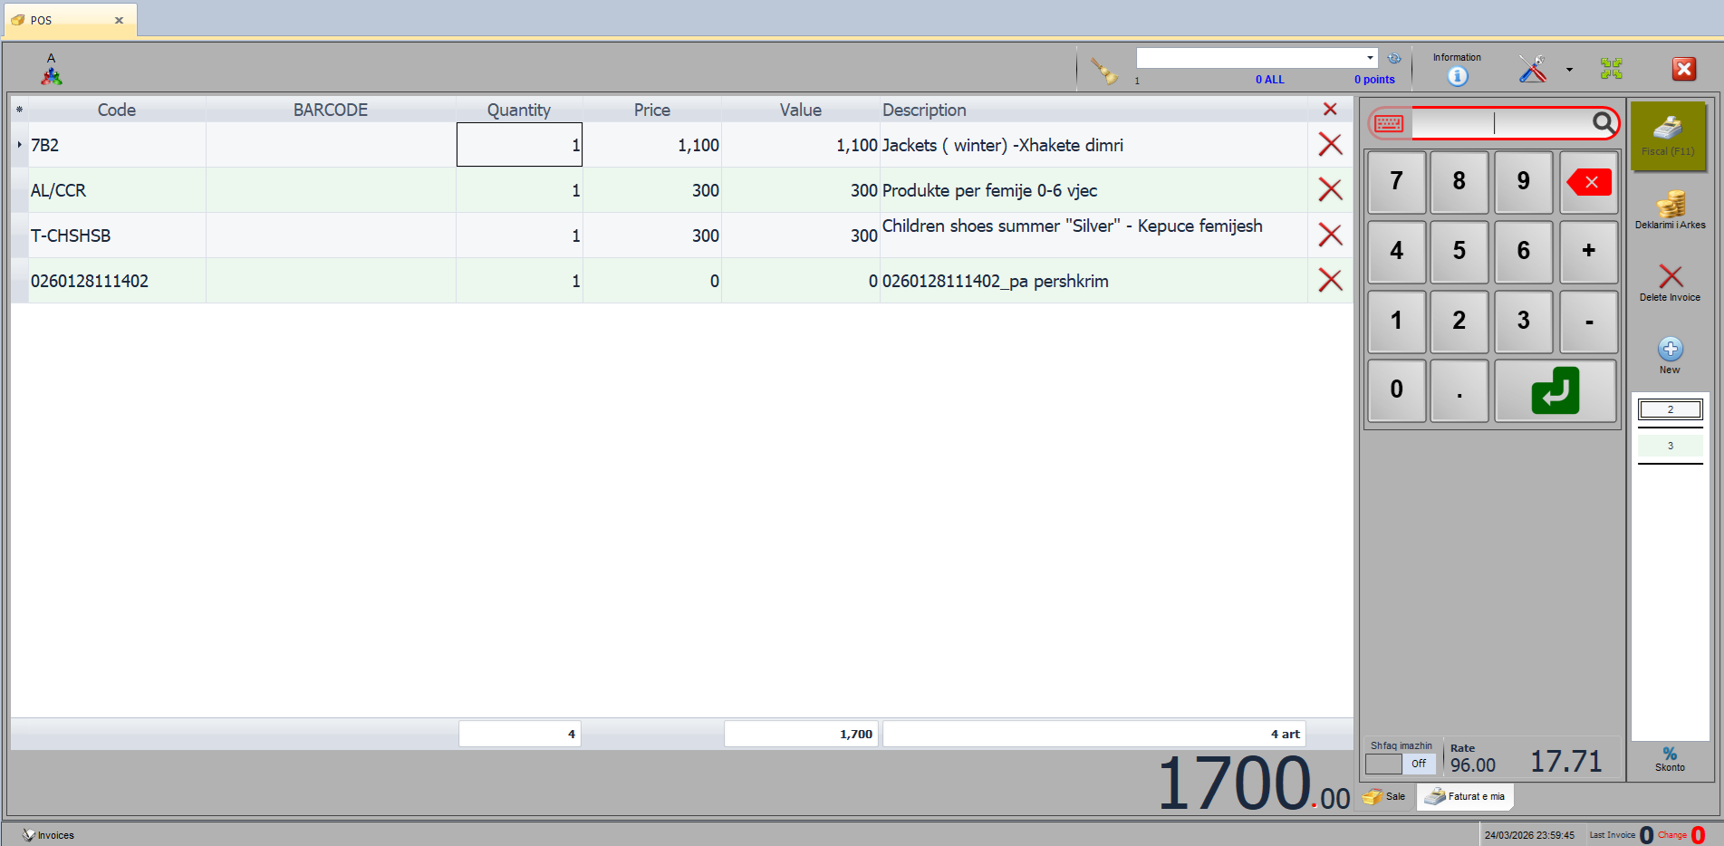The width and height of the screenshot is (1724, 846).
Task: Expand the dropdown arrow next to tools icon
Action: click(1569, 70)
